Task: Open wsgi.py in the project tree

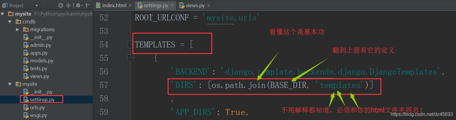Action: pos(39,115)
